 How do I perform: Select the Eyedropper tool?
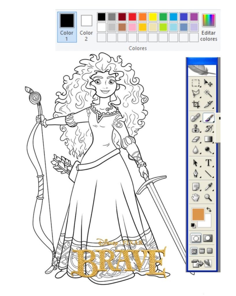209,187
